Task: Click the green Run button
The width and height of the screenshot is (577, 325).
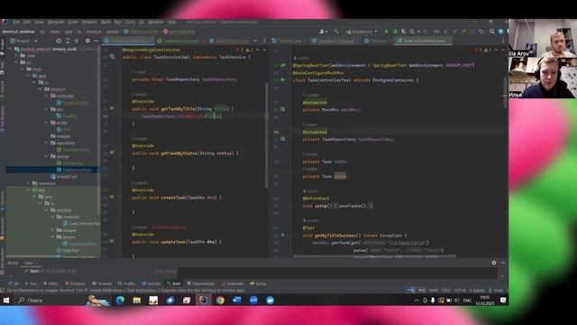Action: point(387,32)
